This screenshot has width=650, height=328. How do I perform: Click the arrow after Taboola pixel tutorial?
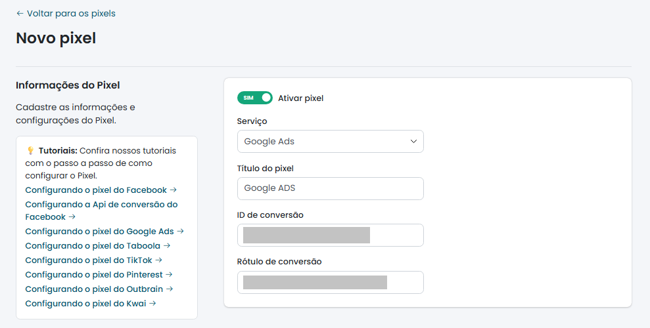click(167, 246)
